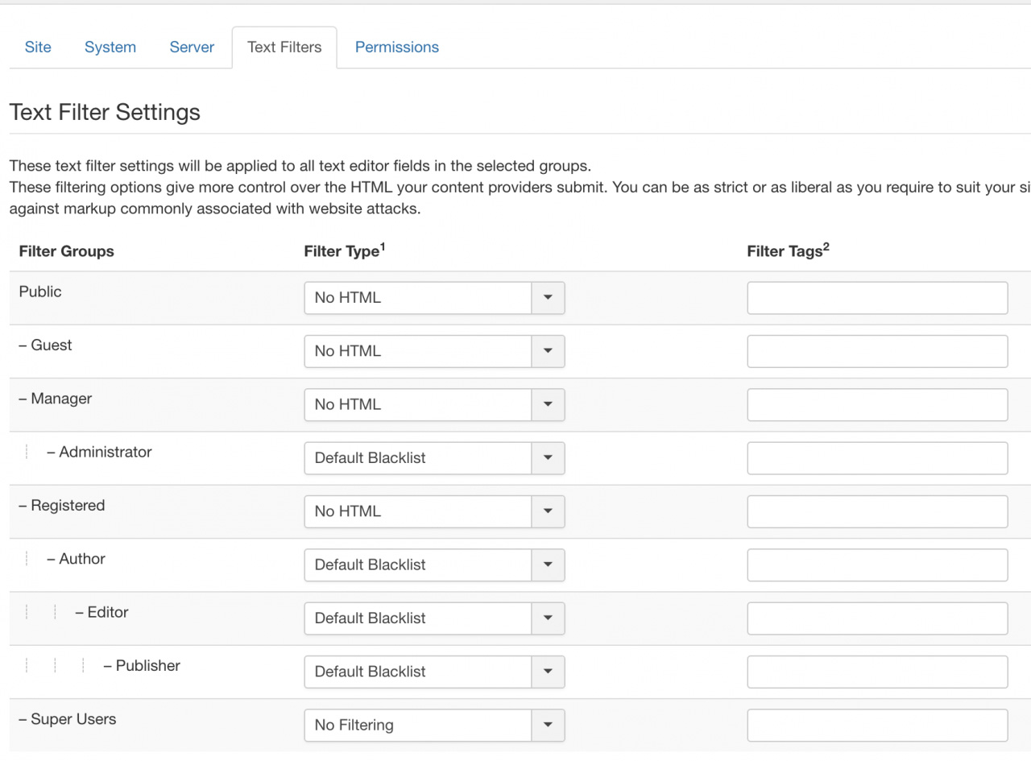Change Administrator filter type dropdown
Image resolution: width=1031 pixels, height=761 pixels.
coord(434,458)
